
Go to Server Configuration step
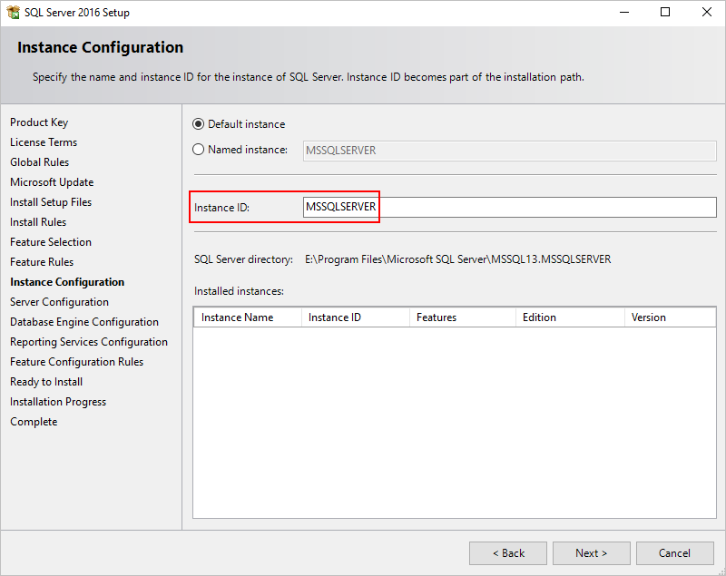(59, 302)
